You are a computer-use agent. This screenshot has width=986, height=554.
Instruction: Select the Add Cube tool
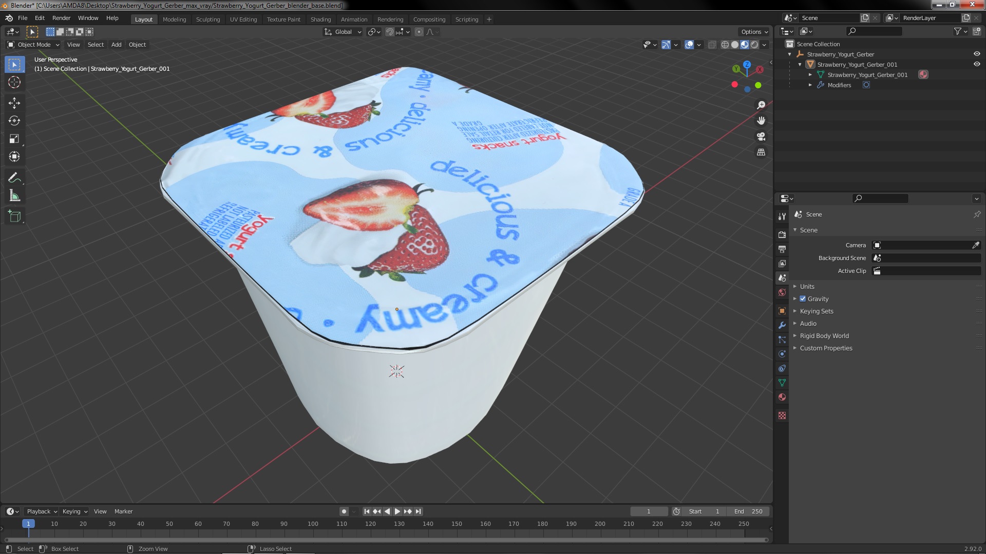coord(14,216)
